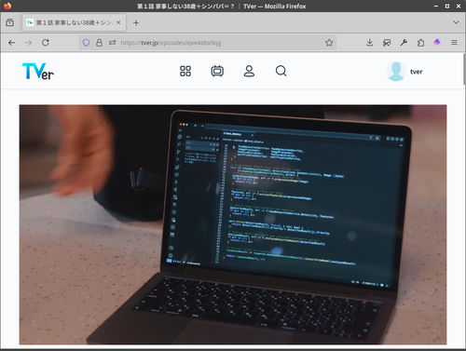
Task: Open the Firefox hamburger application menu
Action: pyautogui.click(x=454, y=43)
